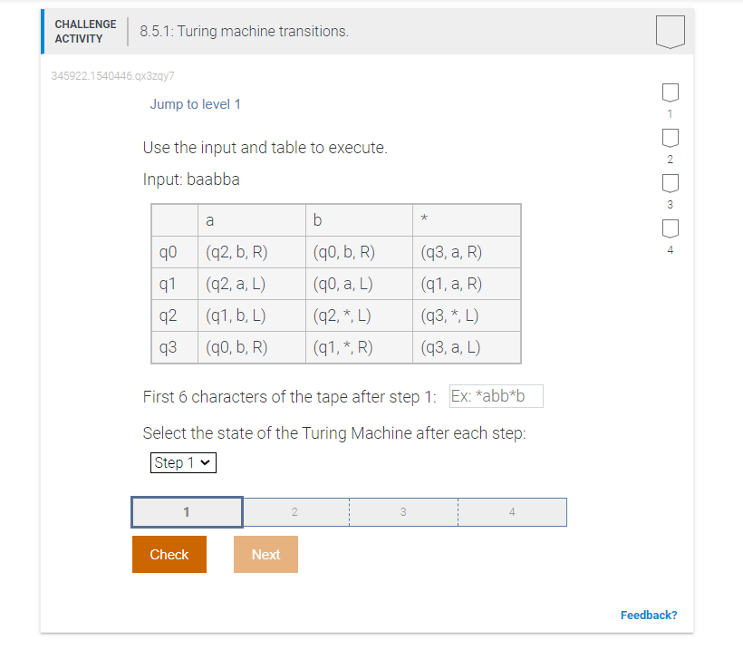Open the Jump to level 1 link
Screen dimensions: 743x650
coord(195,103)
